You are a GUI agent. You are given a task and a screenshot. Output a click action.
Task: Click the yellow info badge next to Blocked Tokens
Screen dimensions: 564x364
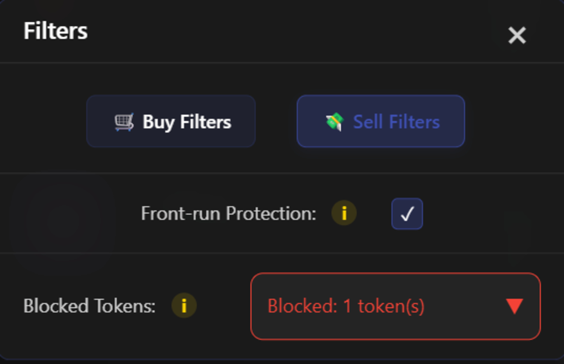coord(184,305)
